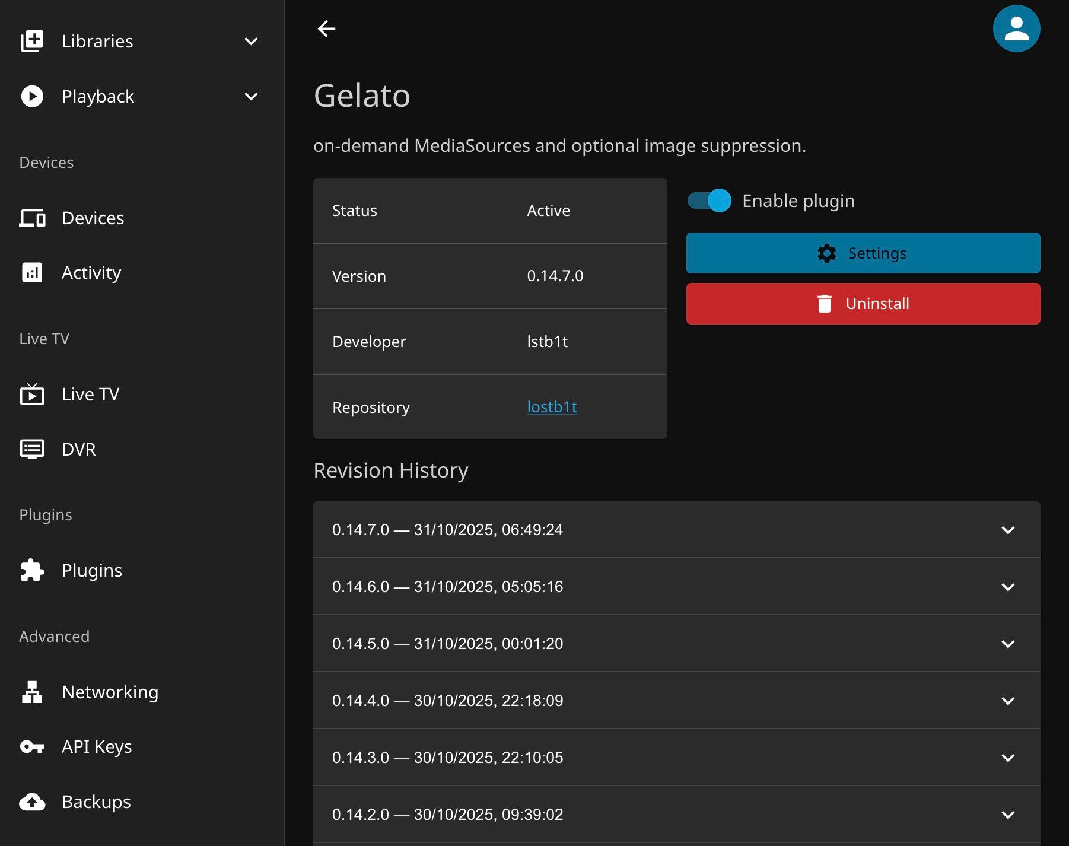Click the Backups cloud icon
Screen dimensions: 1069x846
click(32, 802)
